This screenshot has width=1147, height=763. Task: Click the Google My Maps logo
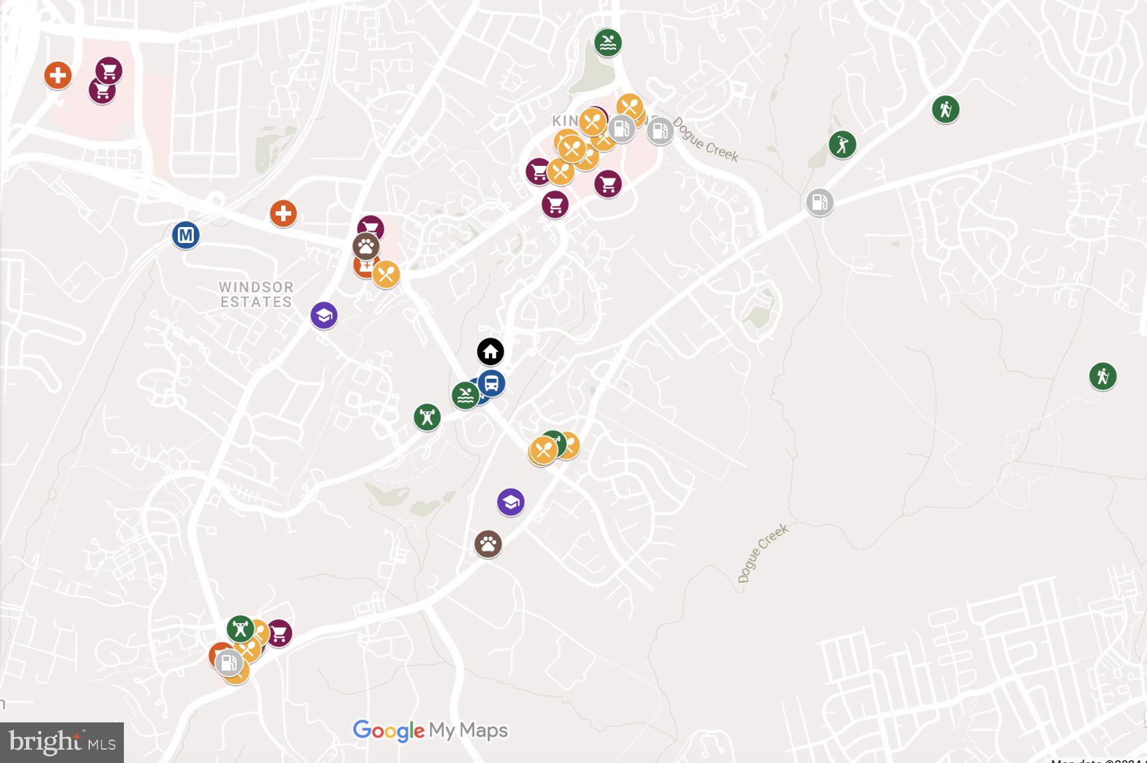coord(430,730)
